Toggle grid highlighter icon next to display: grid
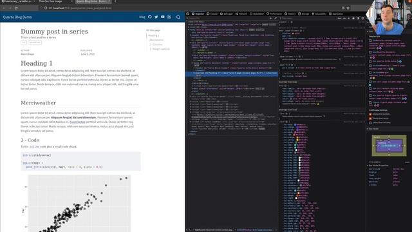 [x=293, y=34]
